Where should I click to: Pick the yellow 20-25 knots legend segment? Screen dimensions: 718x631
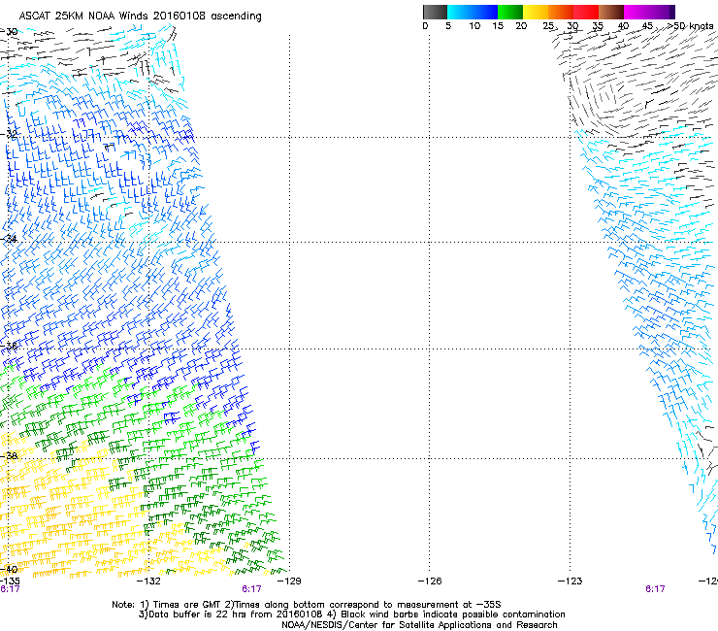tap(536, 12)
